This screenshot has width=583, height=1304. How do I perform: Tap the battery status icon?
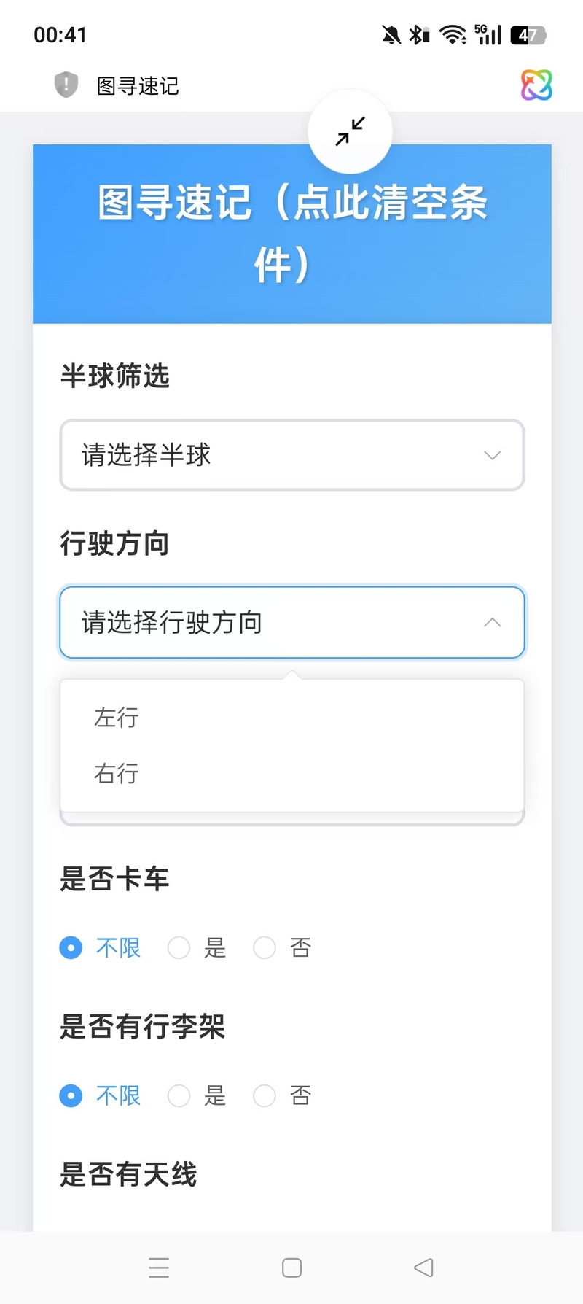528,34
